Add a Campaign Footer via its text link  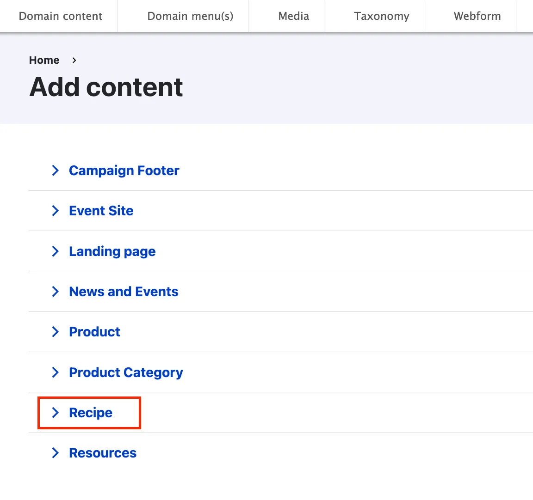click(124, 171)
